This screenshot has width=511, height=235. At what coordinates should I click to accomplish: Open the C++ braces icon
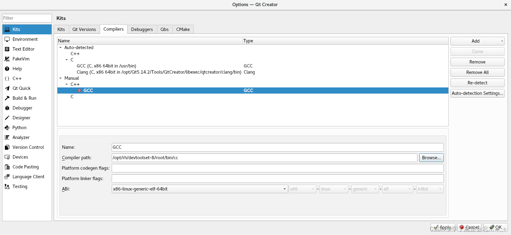[x=7, y=79]
